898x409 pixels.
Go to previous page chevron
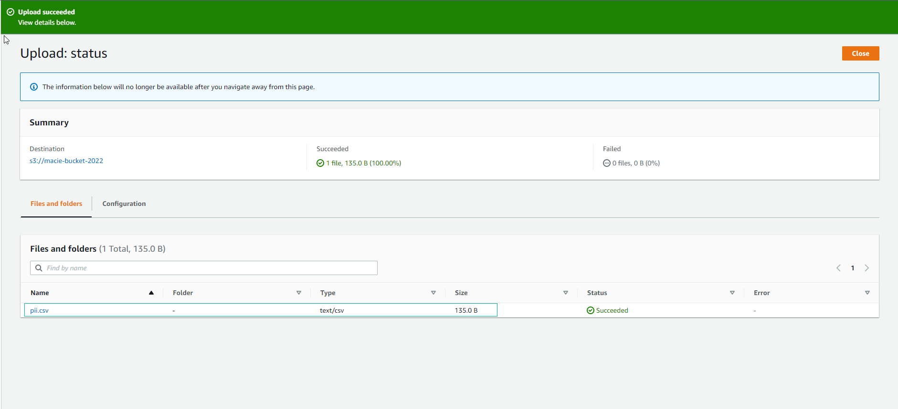tap(838, 268)
